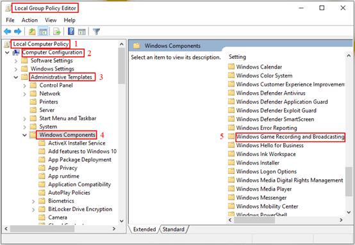Click the folder icon beside App Privacy
This screenshot has width=355, height=245.
(42, 168)
